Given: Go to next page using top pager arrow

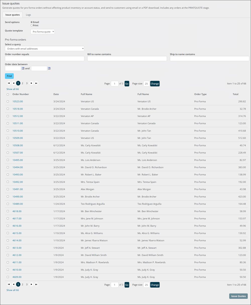Looking at the screenshot, I should (x=31, y=83).
